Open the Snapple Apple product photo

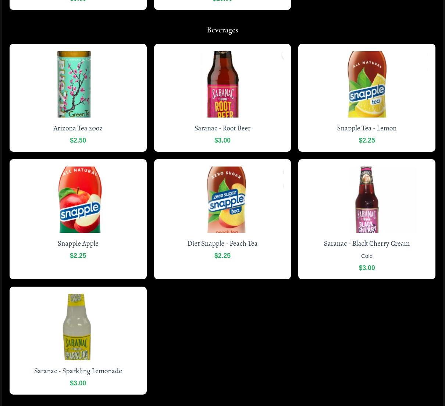[79, 200]
